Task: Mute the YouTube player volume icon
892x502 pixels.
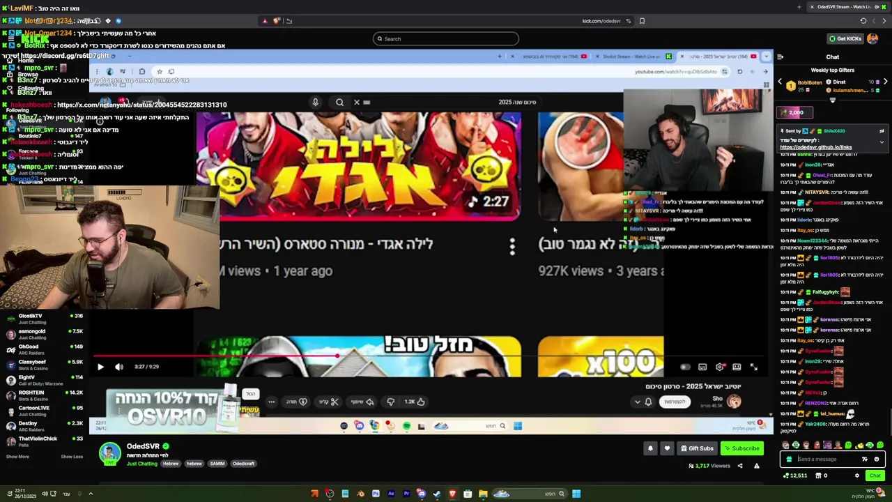Action: pyautogui.click(x=119, y=367)
